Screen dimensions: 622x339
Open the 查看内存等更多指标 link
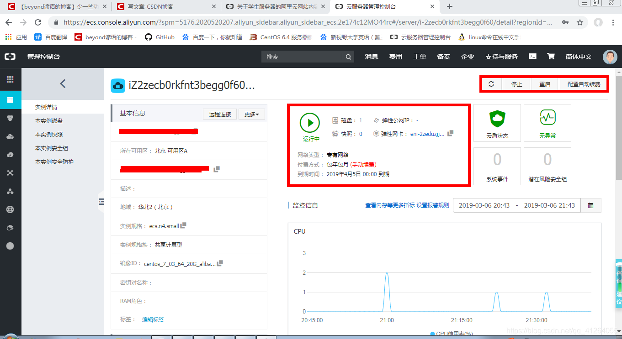coord(390,205)
